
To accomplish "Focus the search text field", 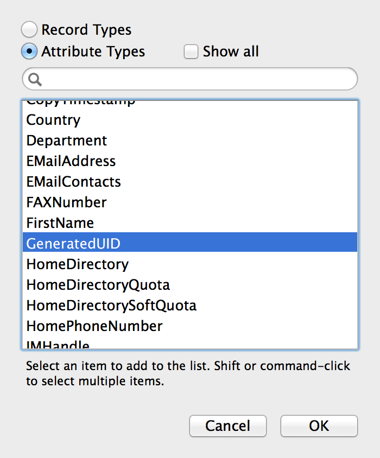I will tap(190, 79).
